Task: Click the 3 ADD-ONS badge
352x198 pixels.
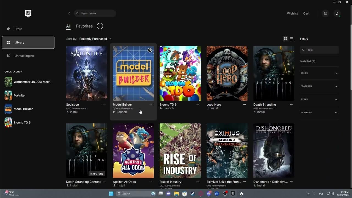Action: click(x=97, y=174)
